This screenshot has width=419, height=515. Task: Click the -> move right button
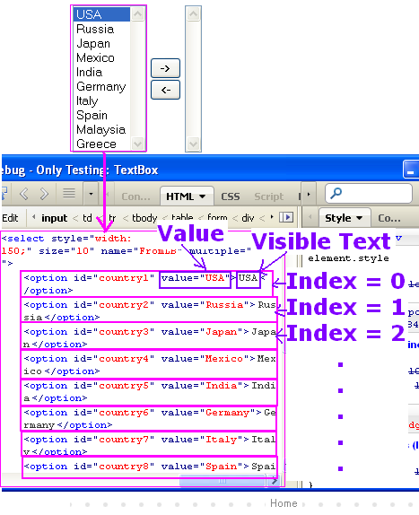(x=165, y=68)
